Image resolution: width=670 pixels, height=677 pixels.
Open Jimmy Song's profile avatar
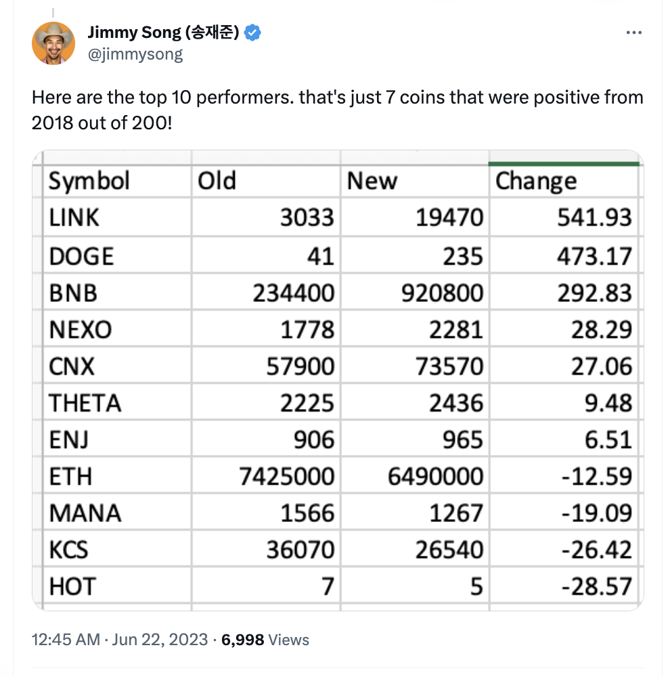pos(53,43)
